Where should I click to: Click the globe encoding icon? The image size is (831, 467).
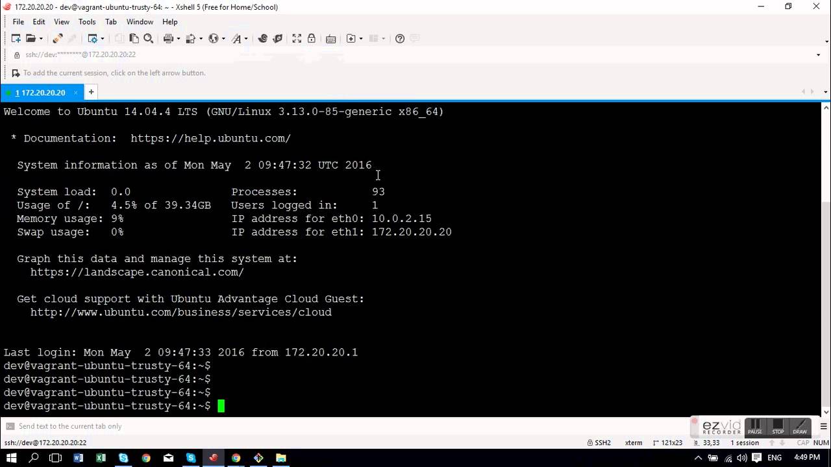tap(213, 39)
